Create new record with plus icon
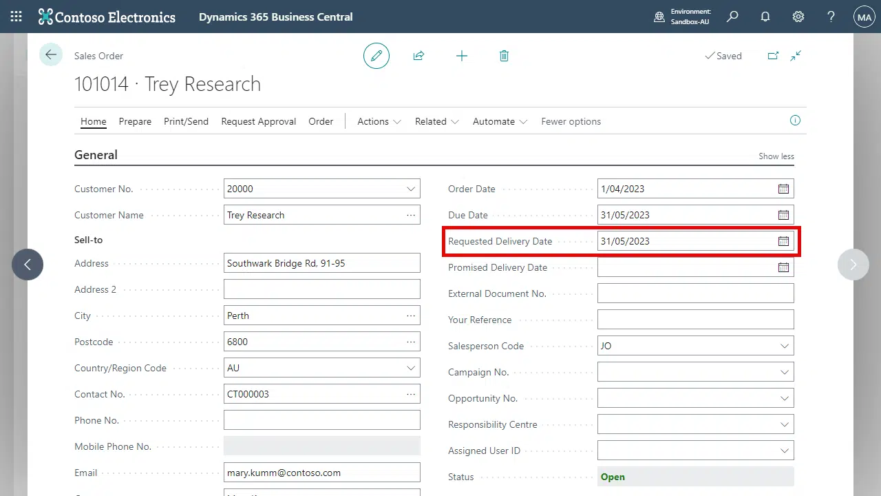This screenshot has height=496, width=881. tap(462, 56)
